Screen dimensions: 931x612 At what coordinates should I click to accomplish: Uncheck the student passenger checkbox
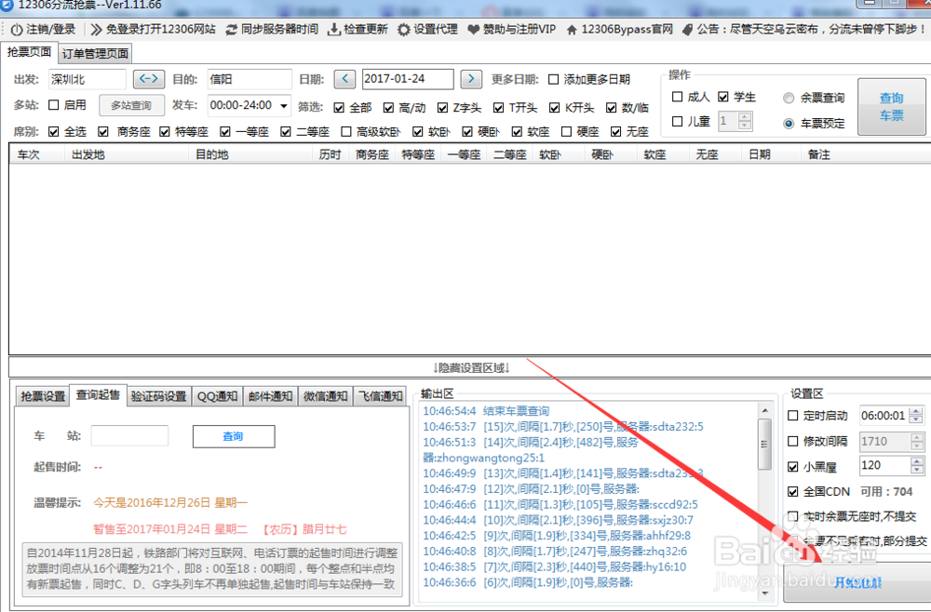tap(722, 97)
